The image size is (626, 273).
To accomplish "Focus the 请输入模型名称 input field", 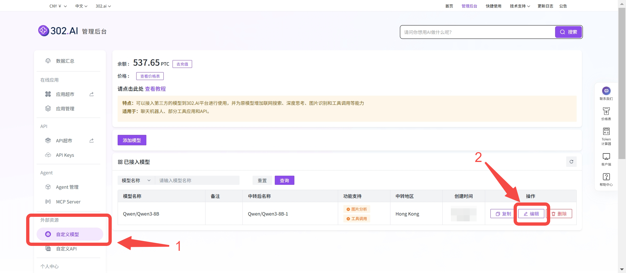I will [x=197, y=180].
